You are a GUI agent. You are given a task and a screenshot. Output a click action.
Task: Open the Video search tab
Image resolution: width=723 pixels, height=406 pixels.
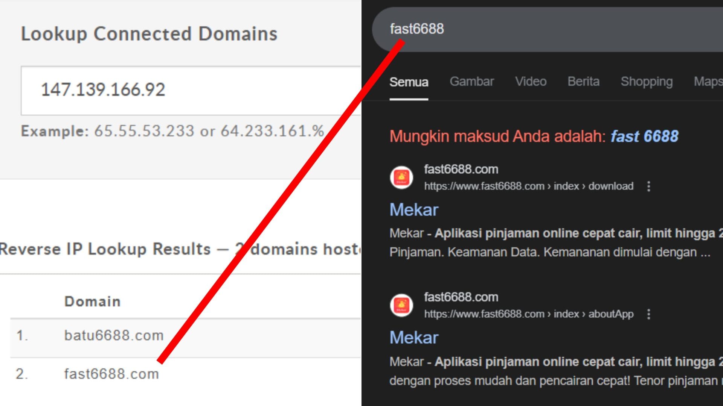point(531,82)
